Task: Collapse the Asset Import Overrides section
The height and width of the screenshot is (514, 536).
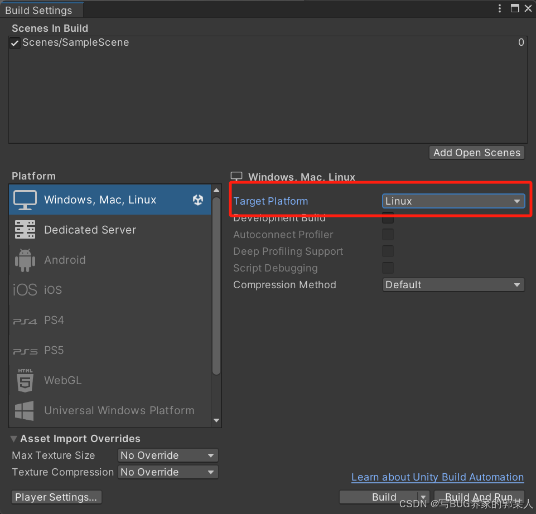Action: click(x=14, y=439)
